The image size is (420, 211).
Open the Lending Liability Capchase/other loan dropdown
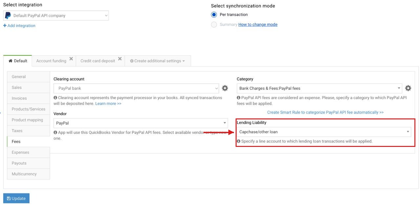click(324, 132)
